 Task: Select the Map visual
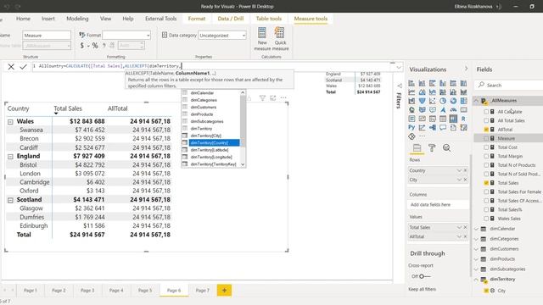(411, 110)
